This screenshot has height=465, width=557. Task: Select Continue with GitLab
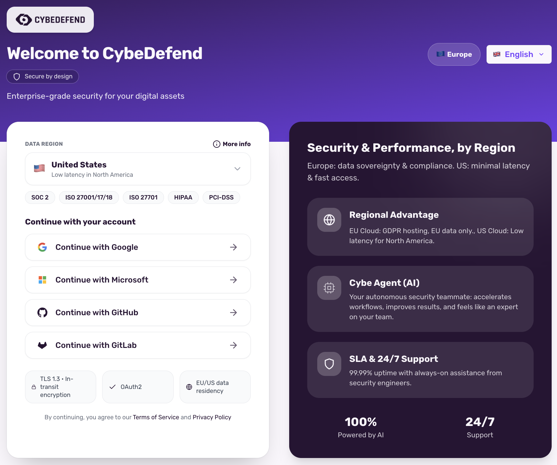click(138, 345)
